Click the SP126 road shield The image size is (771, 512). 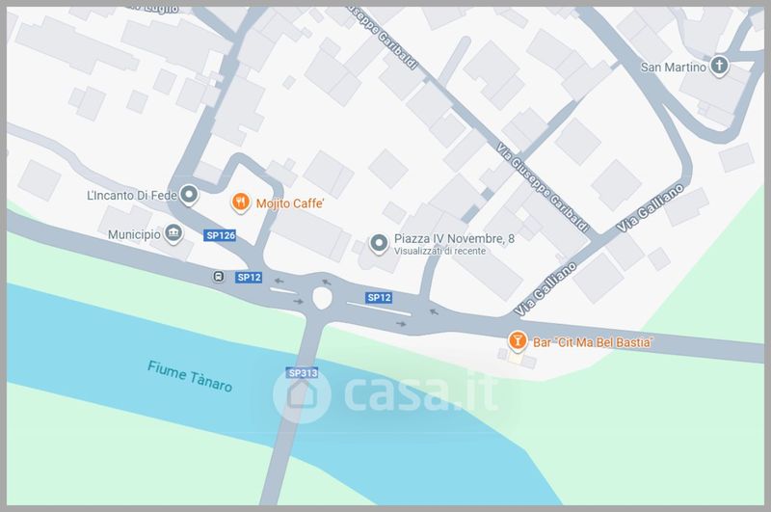[x=220, y=235]
